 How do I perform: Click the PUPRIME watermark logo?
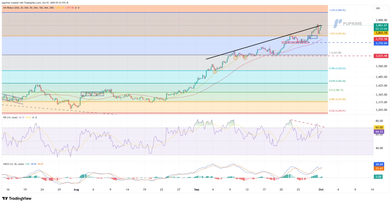pos(347,23)
